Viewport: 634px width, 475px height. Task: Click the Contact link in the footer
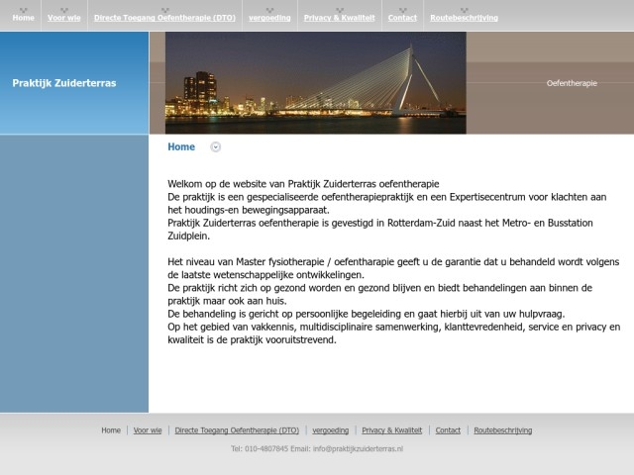pos(448,430)
